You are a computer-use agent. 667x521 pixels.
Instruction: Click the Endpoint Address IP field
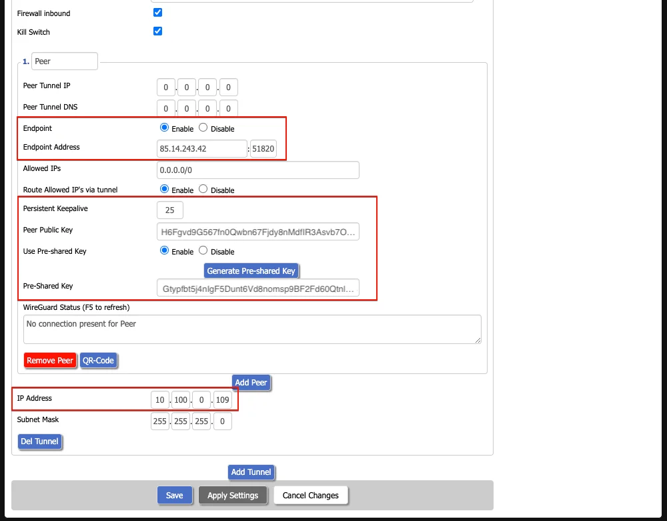[201, 148]
